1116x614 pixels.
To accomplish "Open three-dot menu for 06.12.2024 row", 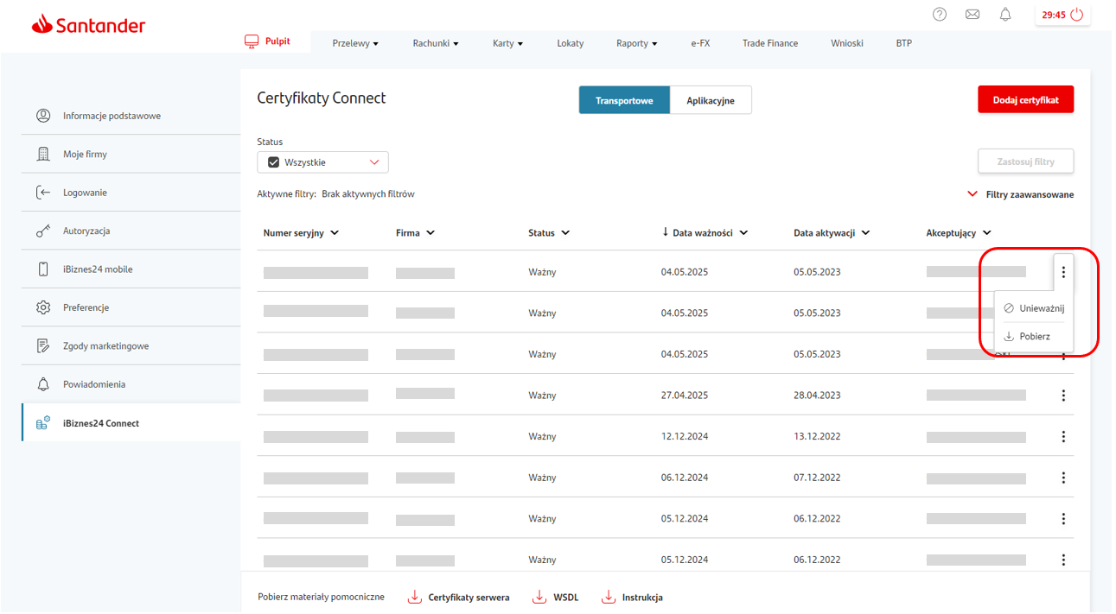I will click(x=1063, y=478).
